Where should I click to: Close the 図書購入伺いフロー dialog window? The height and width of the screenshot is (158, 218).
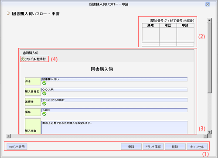pos(208,4)
